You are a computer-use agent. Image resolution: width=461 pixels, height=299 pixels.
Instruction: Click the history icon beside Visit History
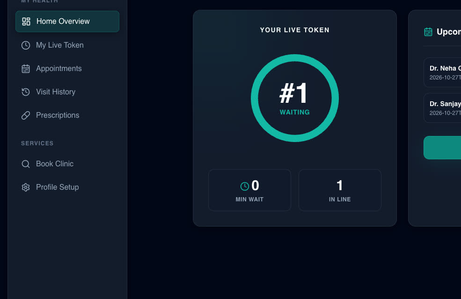pos(26,92)
